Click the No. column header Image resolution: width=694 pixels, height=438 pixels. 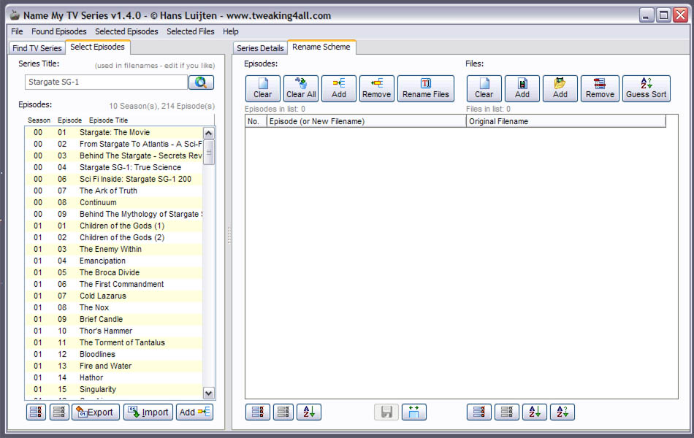[256, 121]
